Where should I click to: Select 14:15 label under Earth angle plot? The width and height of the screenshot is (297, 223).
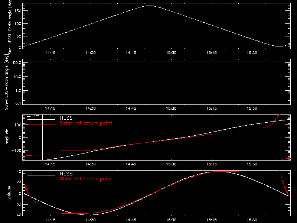(50, 53)
